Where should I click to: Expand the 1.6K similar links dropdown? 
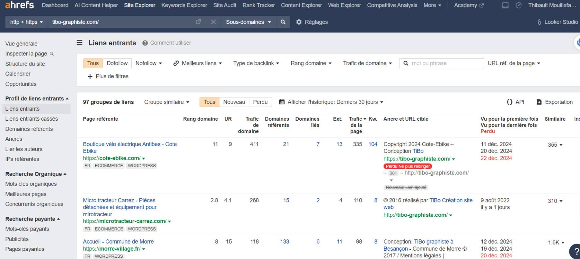pyautogui.click(x=556, y=242)
